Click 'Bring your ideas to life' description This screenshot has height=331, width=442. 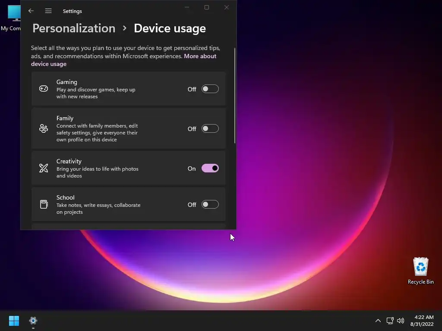(97, 172)
